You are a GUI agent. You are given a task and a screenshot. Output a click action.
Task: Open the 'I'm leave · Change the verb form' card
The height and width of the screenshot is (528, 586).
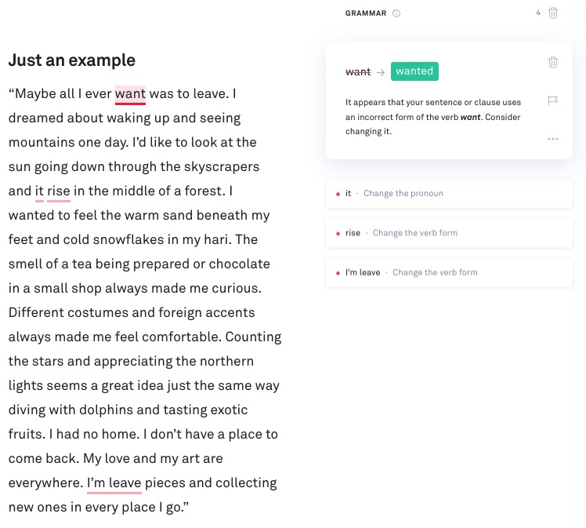click(x=448, y=273)
